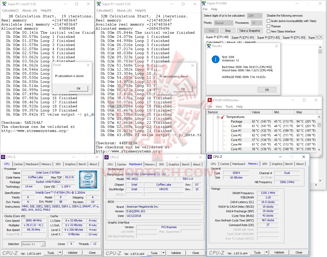Click the Intel Core i7 logo badge
The width and height of the screenshot is (327, 257).
(88, 179)
